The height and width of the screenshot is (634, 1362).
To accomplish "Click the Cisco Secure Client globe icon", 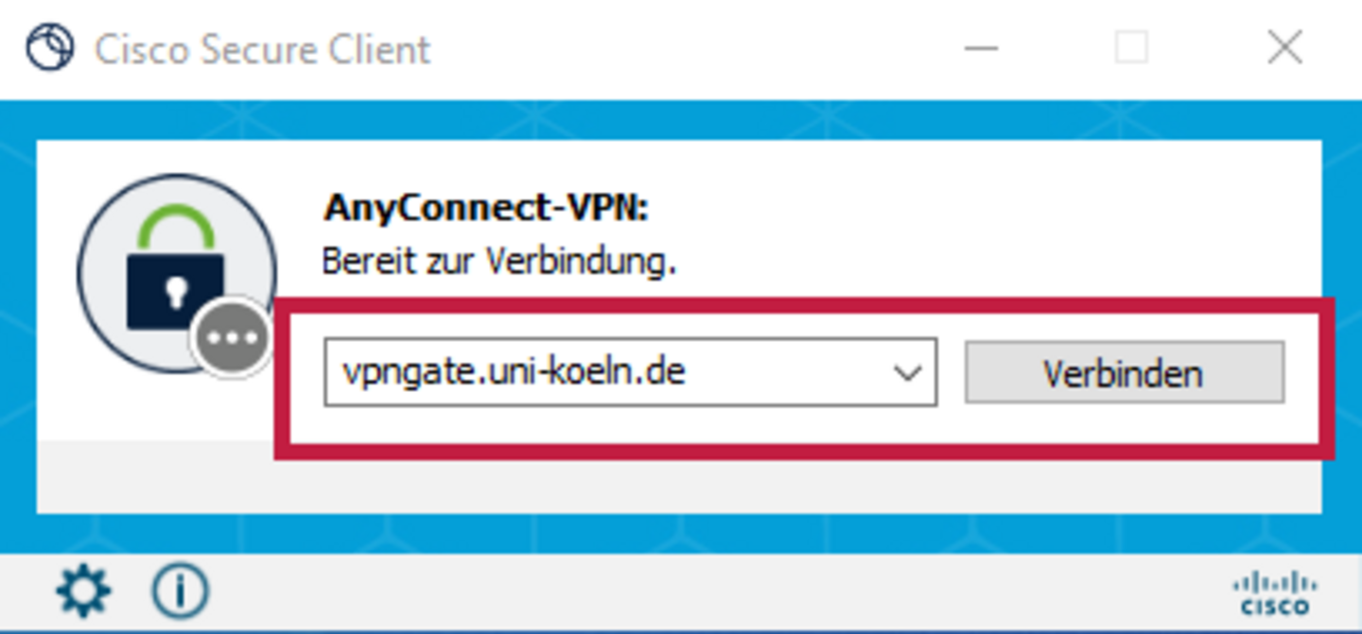I will [x=49, y=47].
